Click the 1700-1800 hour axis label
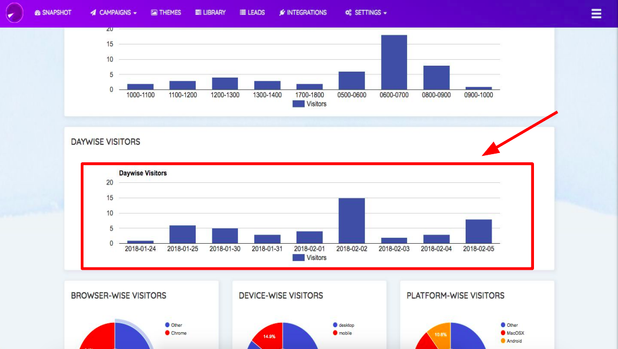 [310, 95]
